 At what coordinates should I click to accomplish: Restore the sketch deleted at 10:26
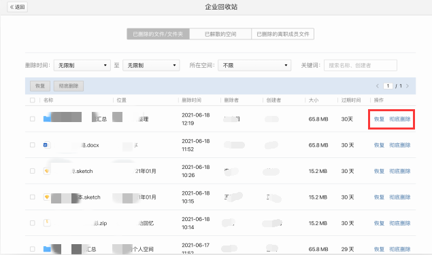pos(379,171)
